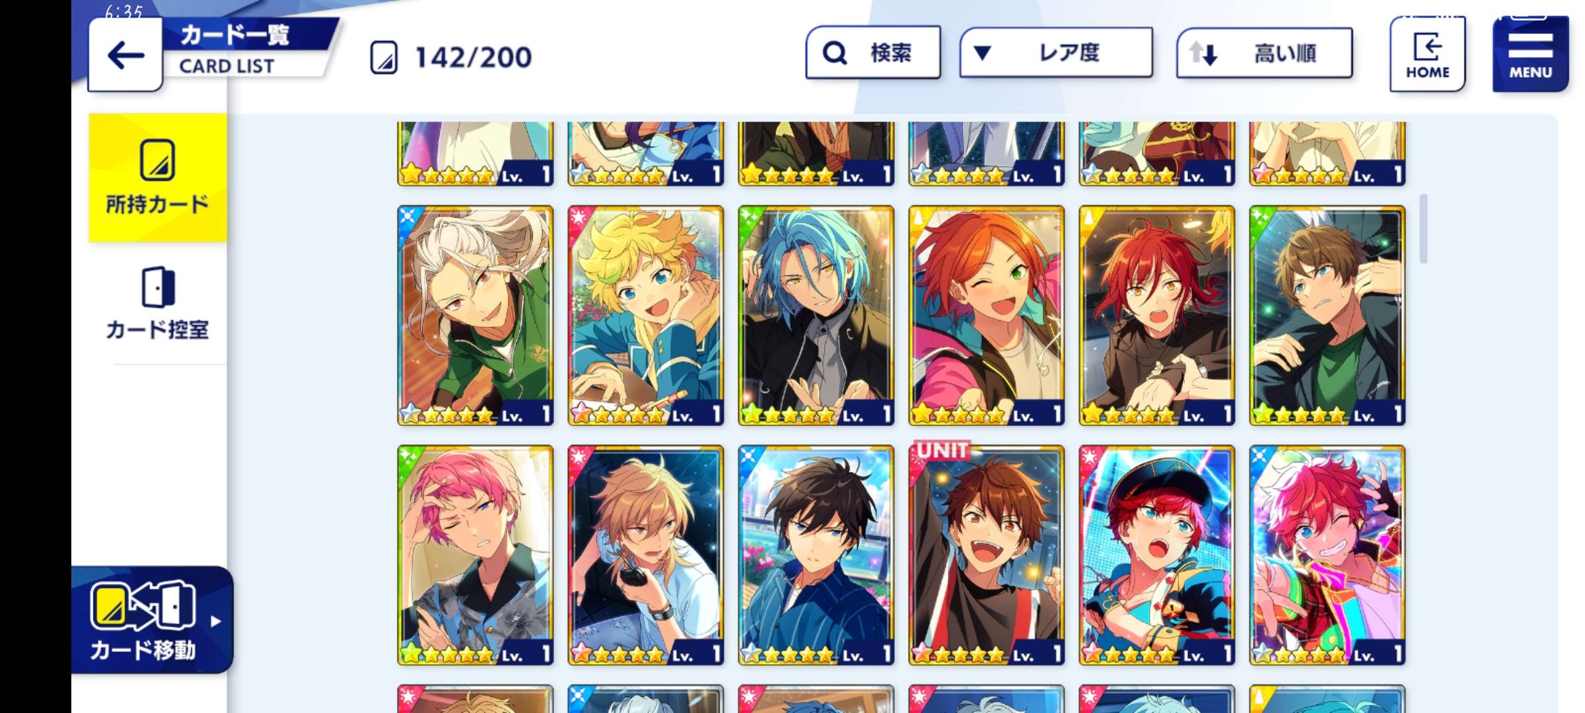Open the MENU hamburger button
Screen dimensions: 1585x713
tap(1530, 54)
